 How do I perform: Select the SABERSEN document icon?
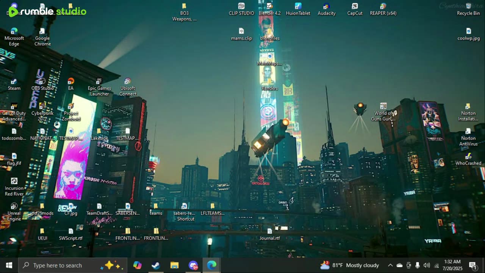tap(128, 209)
